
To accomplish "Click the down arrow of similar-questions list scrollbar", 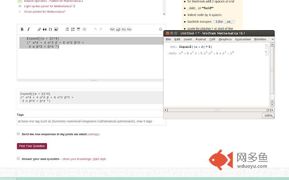I will pyautogui.click(x=164, y=14).
